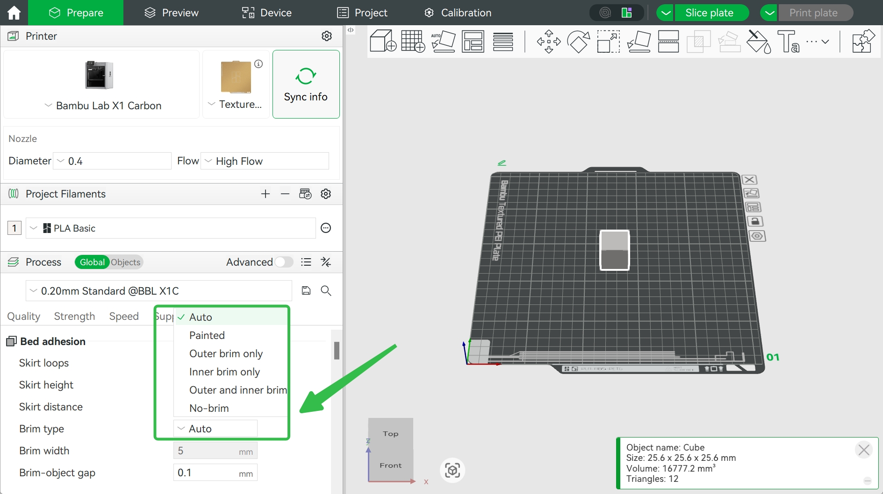Switch to the Device tab
Image resolution: width=883 pixels, height=494 pixels.
(266, 13)
